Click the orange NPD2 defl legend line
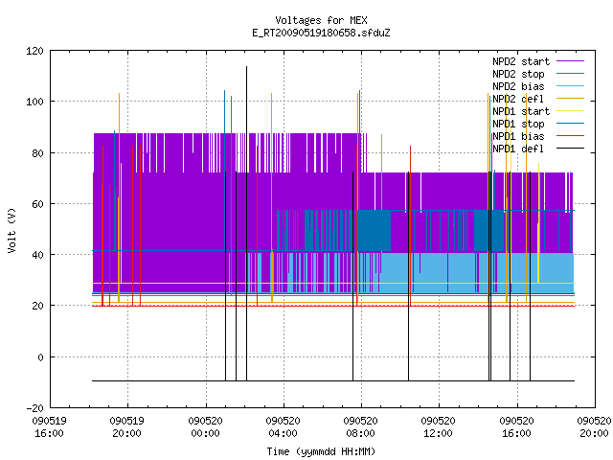Screen dimensions: 613x460 (571, 99)
